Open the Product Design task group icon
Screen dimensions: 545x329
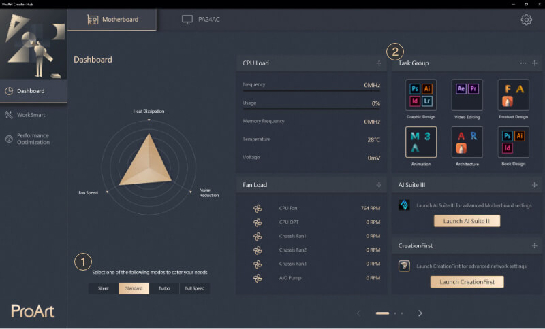tap(512, 95)
